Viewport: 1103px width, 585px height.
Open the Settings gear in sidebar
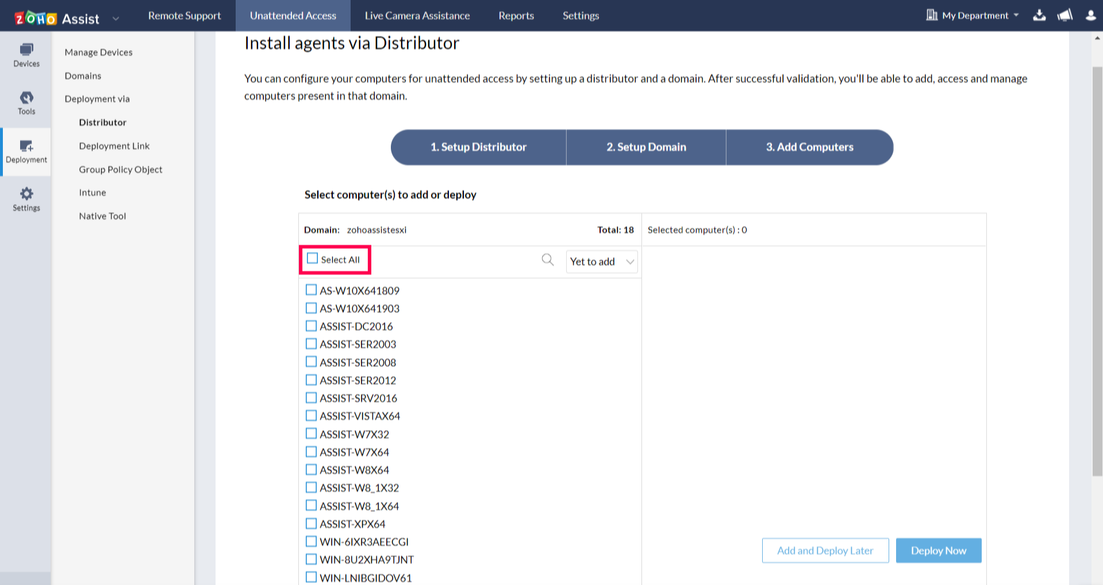point(26,199)
